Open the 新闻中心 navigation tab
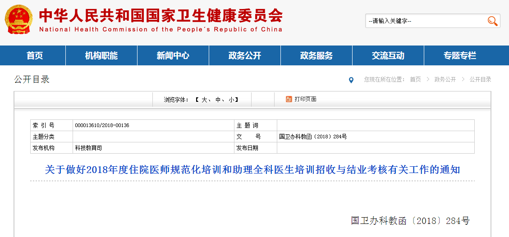The image size is (509, 237). point(173,55)
